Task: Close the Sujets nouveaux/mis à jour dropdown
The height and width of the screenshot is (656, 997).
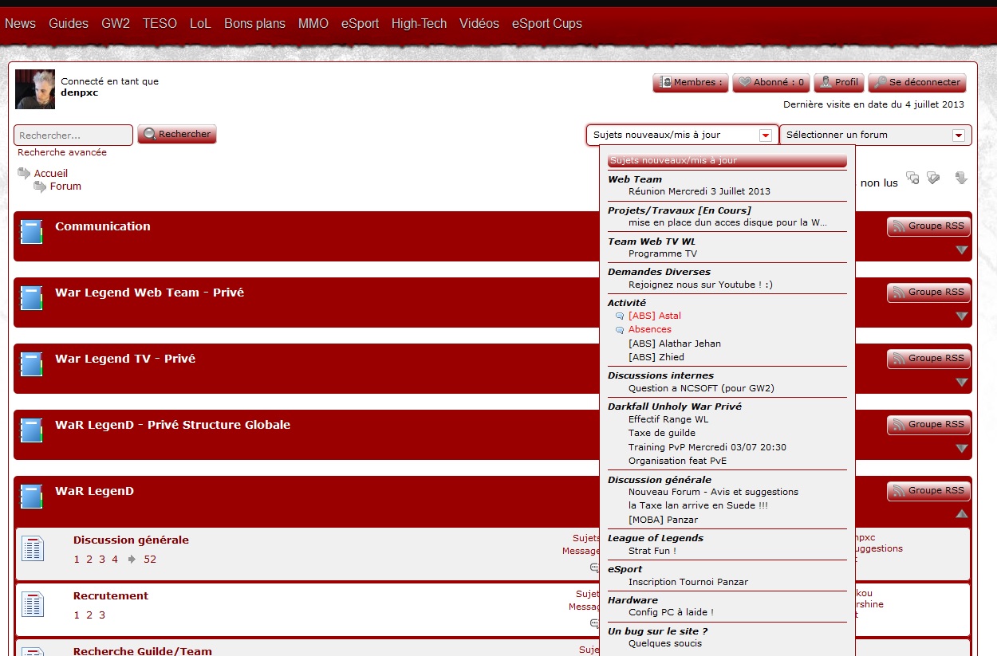Action: 765,136
